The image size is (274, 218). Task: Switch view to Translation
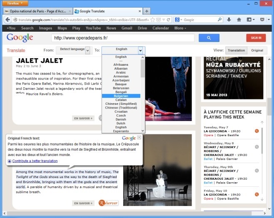[236, 50]
